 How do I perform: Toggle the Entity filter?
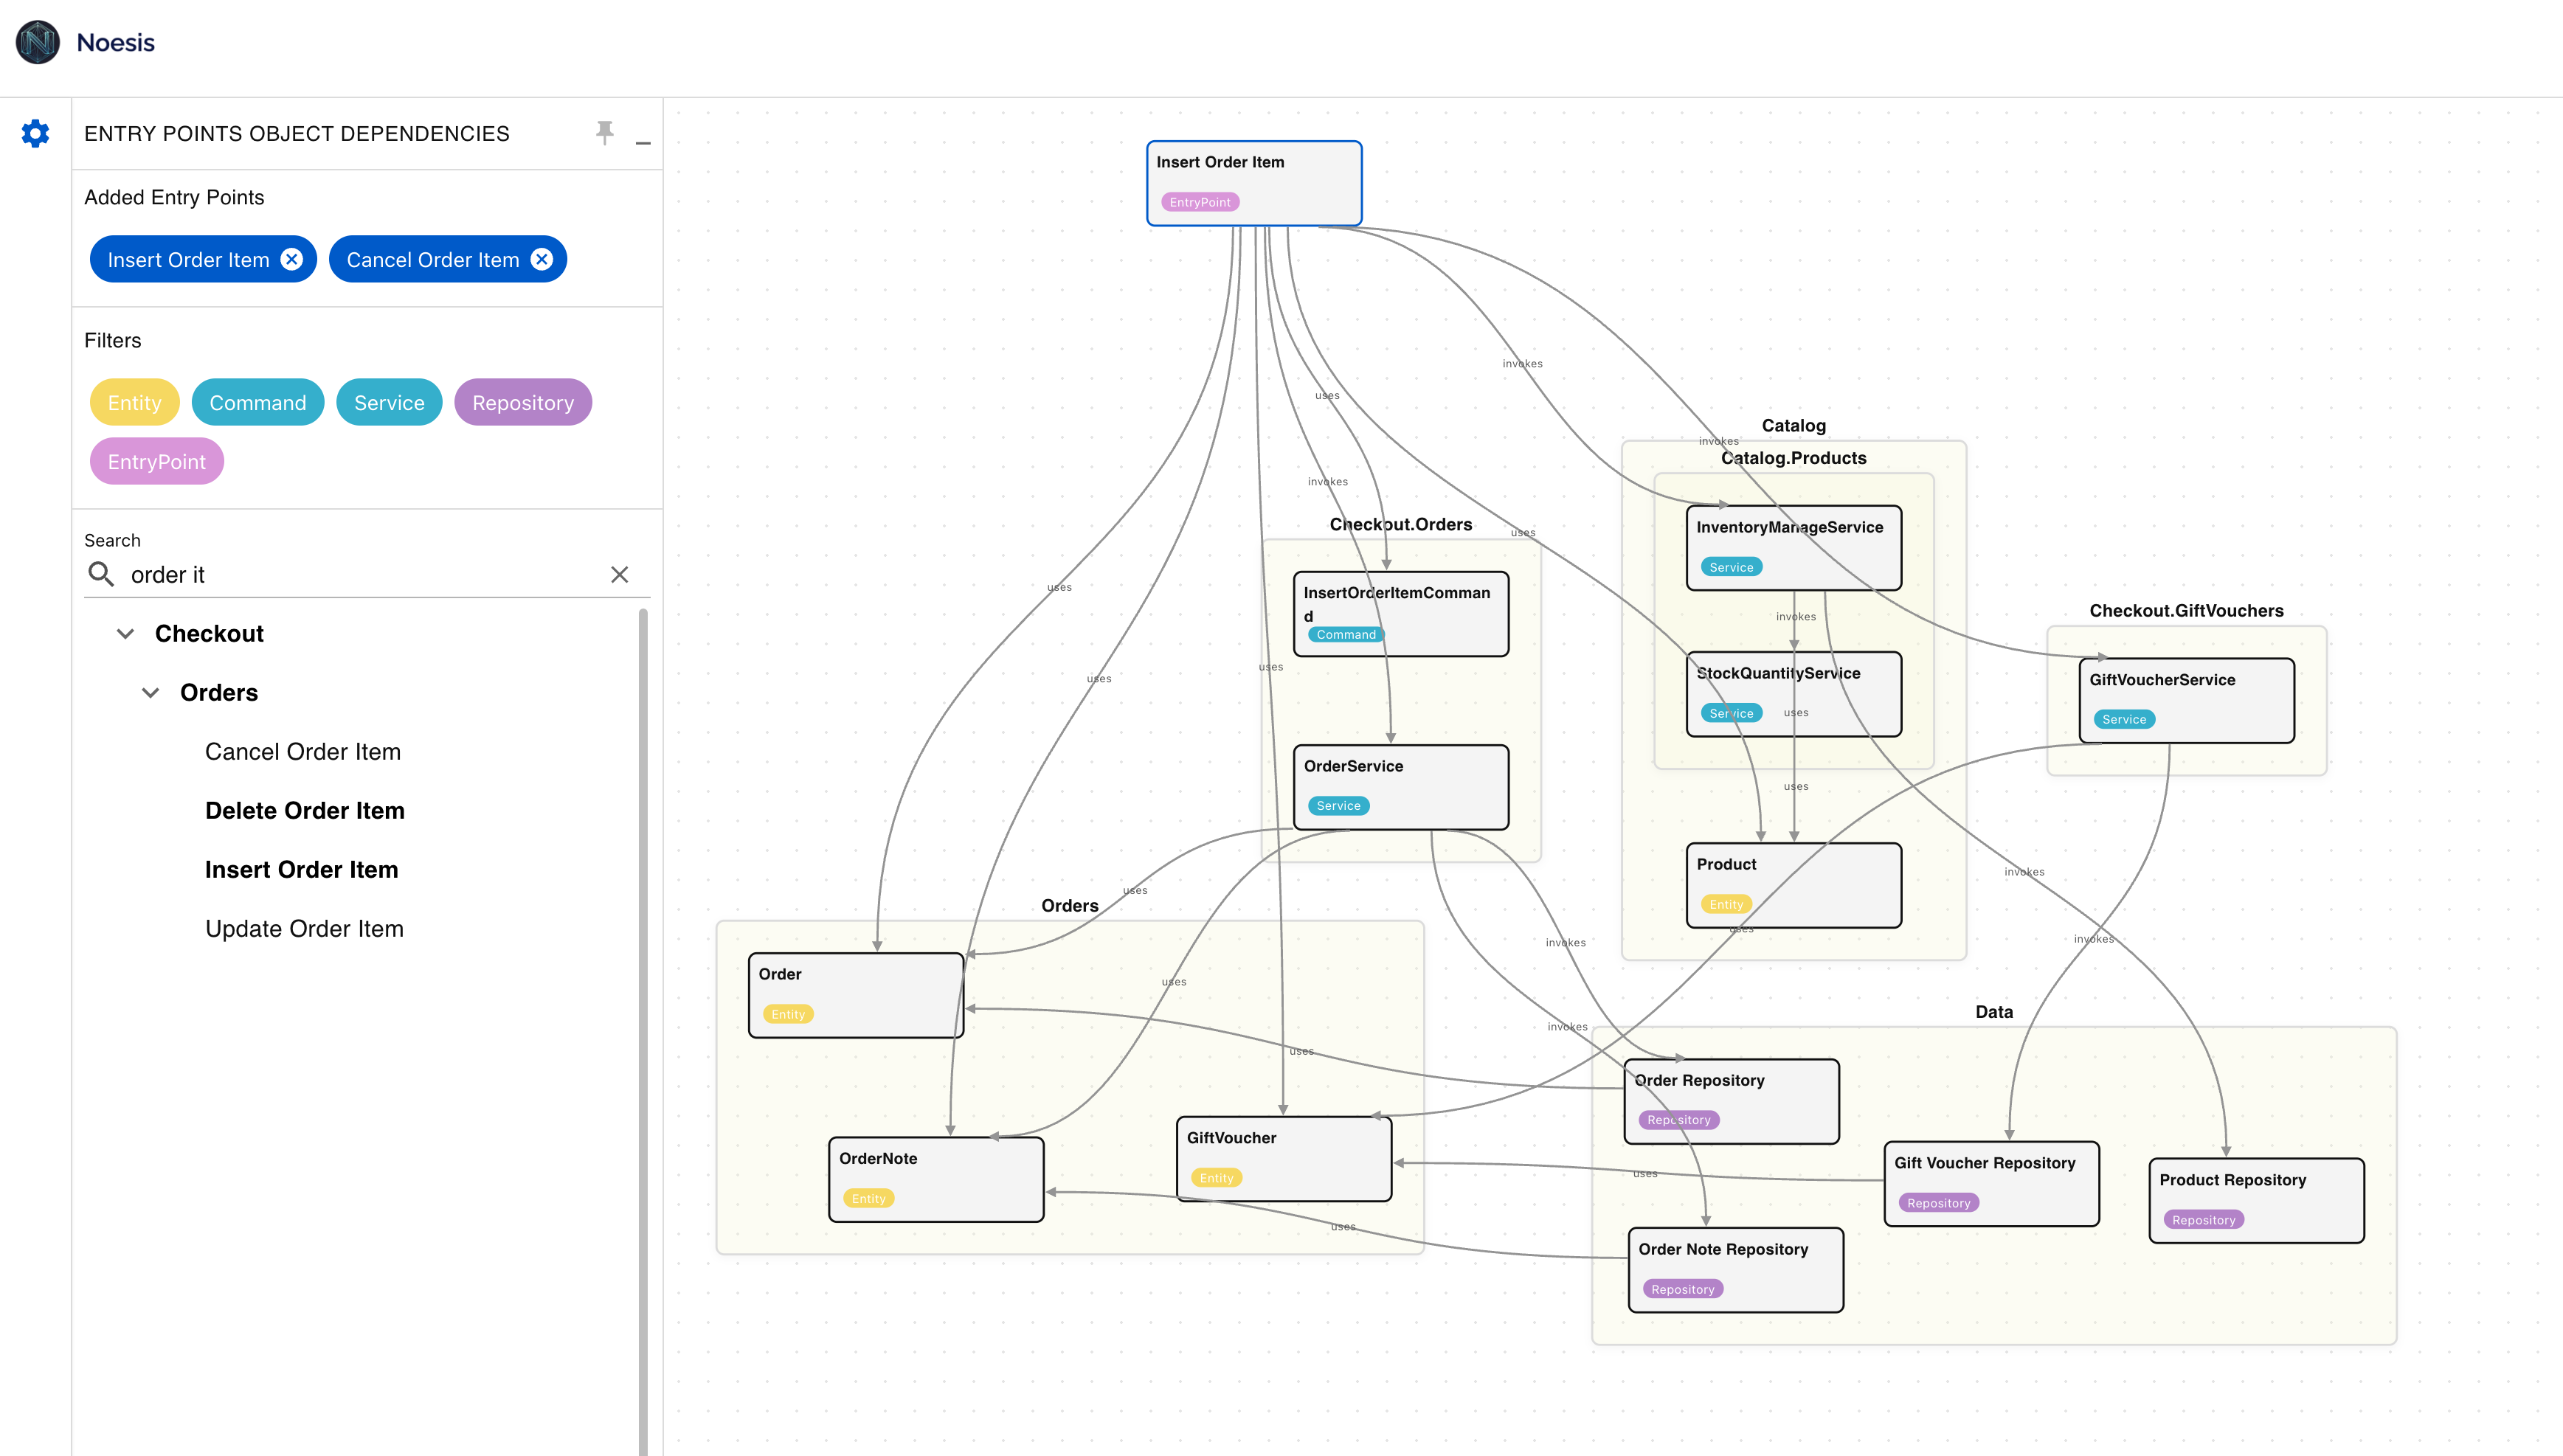coord(134,403)
